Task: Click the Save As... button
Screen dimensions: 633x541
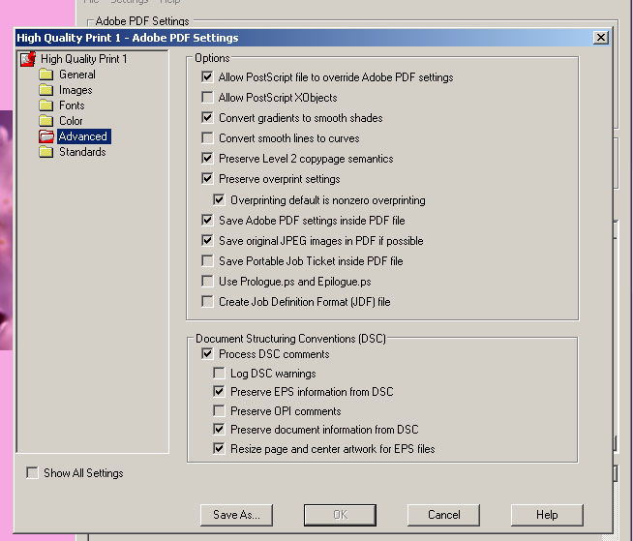Action: click(236, 515)
